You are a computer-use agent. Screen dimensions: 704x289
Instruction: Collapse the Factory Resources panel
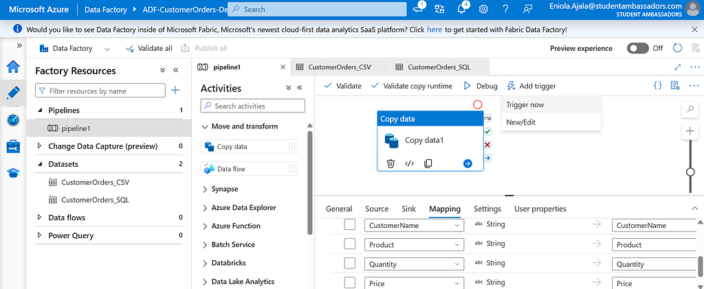[x=176, y=70]
